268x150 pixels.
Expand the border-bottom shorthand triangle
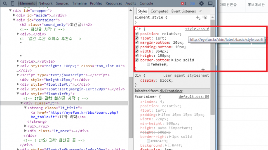click(x=172, y=60)
